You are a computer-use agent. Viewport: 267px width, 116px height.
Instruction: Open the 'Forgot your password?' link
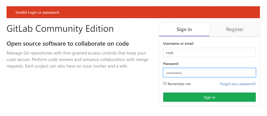coord(238,84)
